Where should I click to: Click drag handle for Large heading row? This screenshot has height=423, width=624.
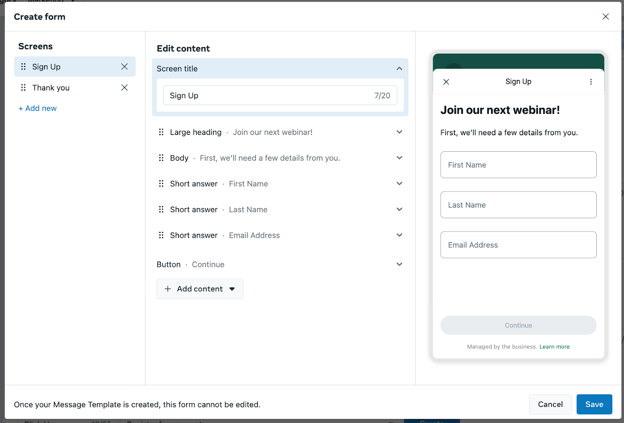pyautogui.click(x=161, y=132)
